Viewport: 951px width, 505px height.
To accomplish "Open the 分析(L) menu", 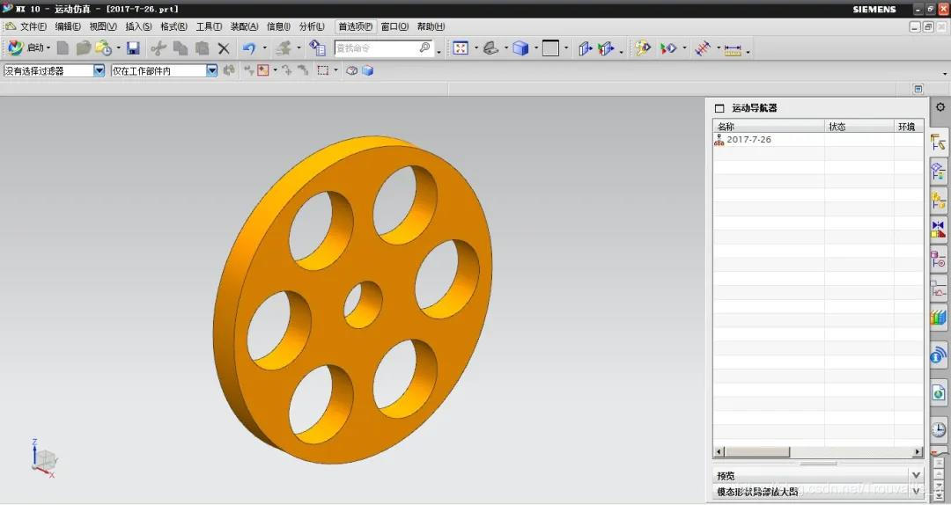I will pos(312,26).
